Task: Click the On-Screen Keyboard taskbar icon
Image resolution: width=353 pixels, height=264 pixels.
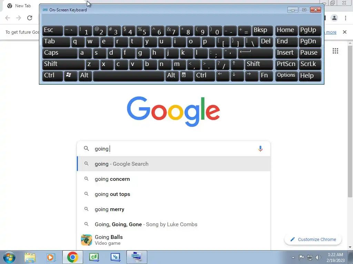Action: (x=137, y=257)
